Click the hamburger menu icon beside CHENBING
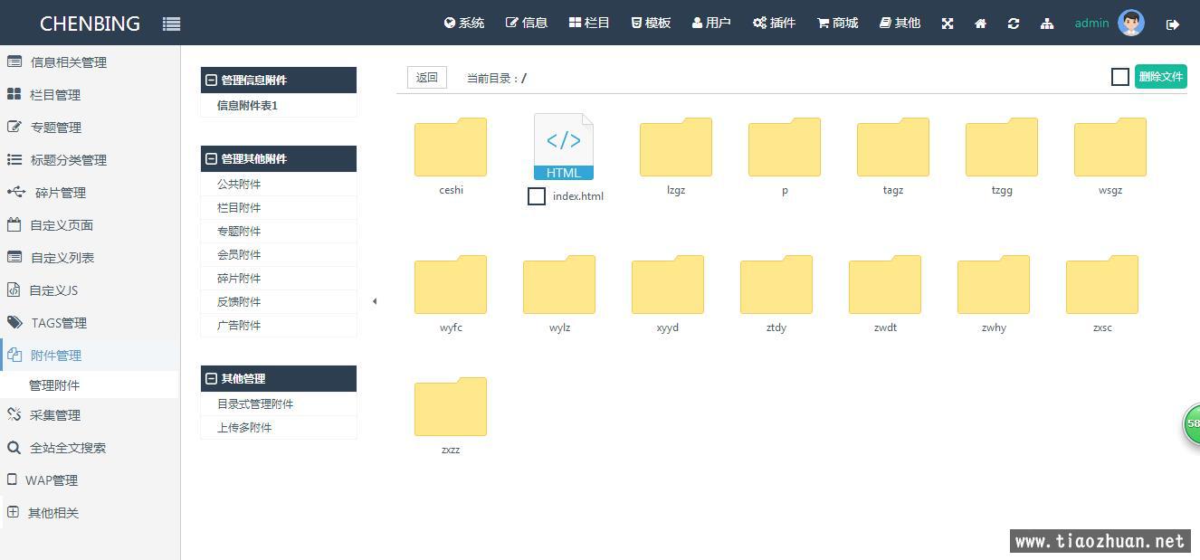Image resolution: width=1200 pixels, height=560 pixels. tap(171, 24)
